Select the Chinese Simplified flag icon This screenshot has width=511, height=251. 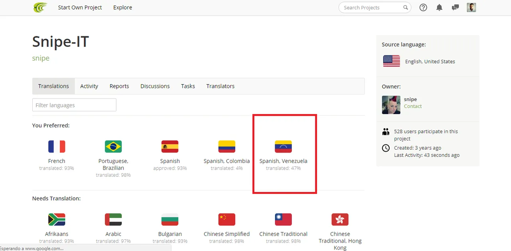pos(227,219)
